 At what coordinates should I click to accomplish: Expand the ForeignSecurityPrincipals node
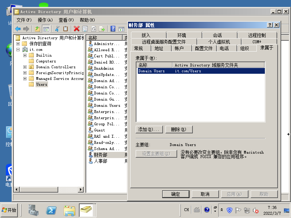(25, 73)
